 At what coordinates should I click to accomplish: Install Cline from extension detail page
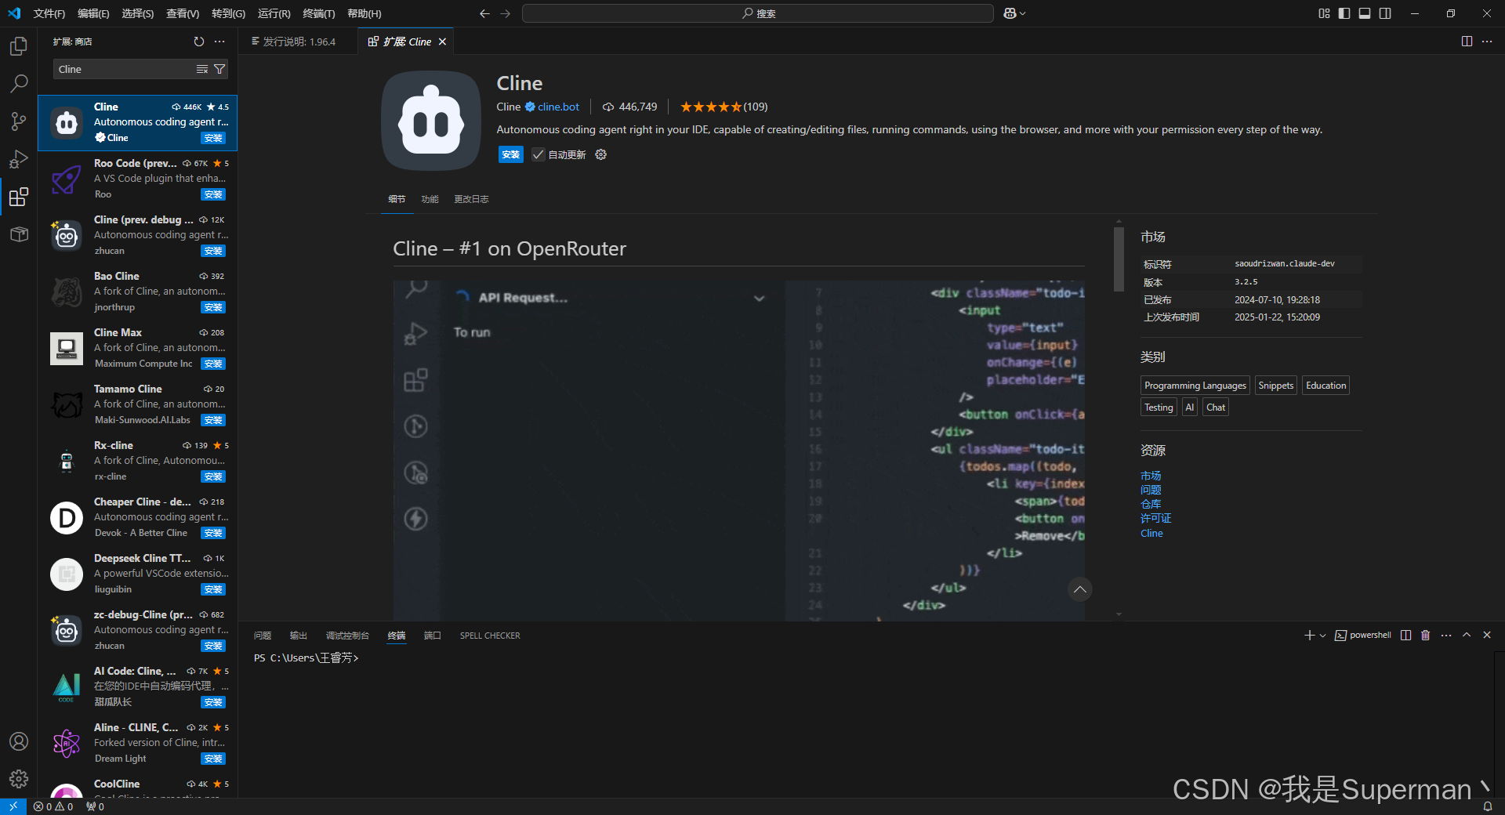(511, 154)
